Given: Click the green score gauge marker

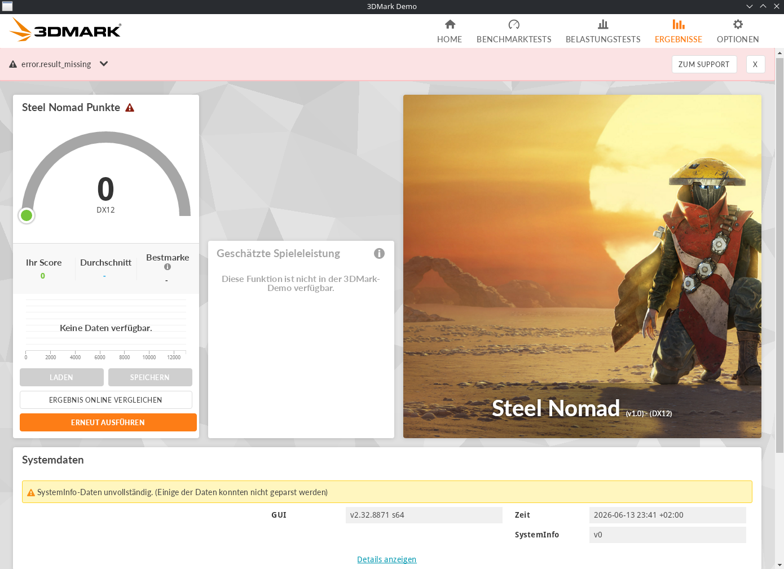Looking at the screenshot, I should [x=27, y=215].
